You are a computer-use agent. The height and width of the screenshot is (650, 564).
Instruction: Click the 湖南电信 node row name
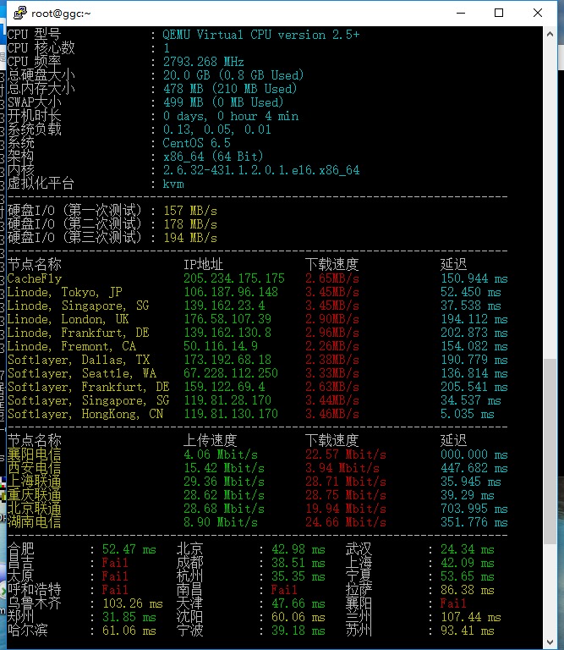pos(35,522)
